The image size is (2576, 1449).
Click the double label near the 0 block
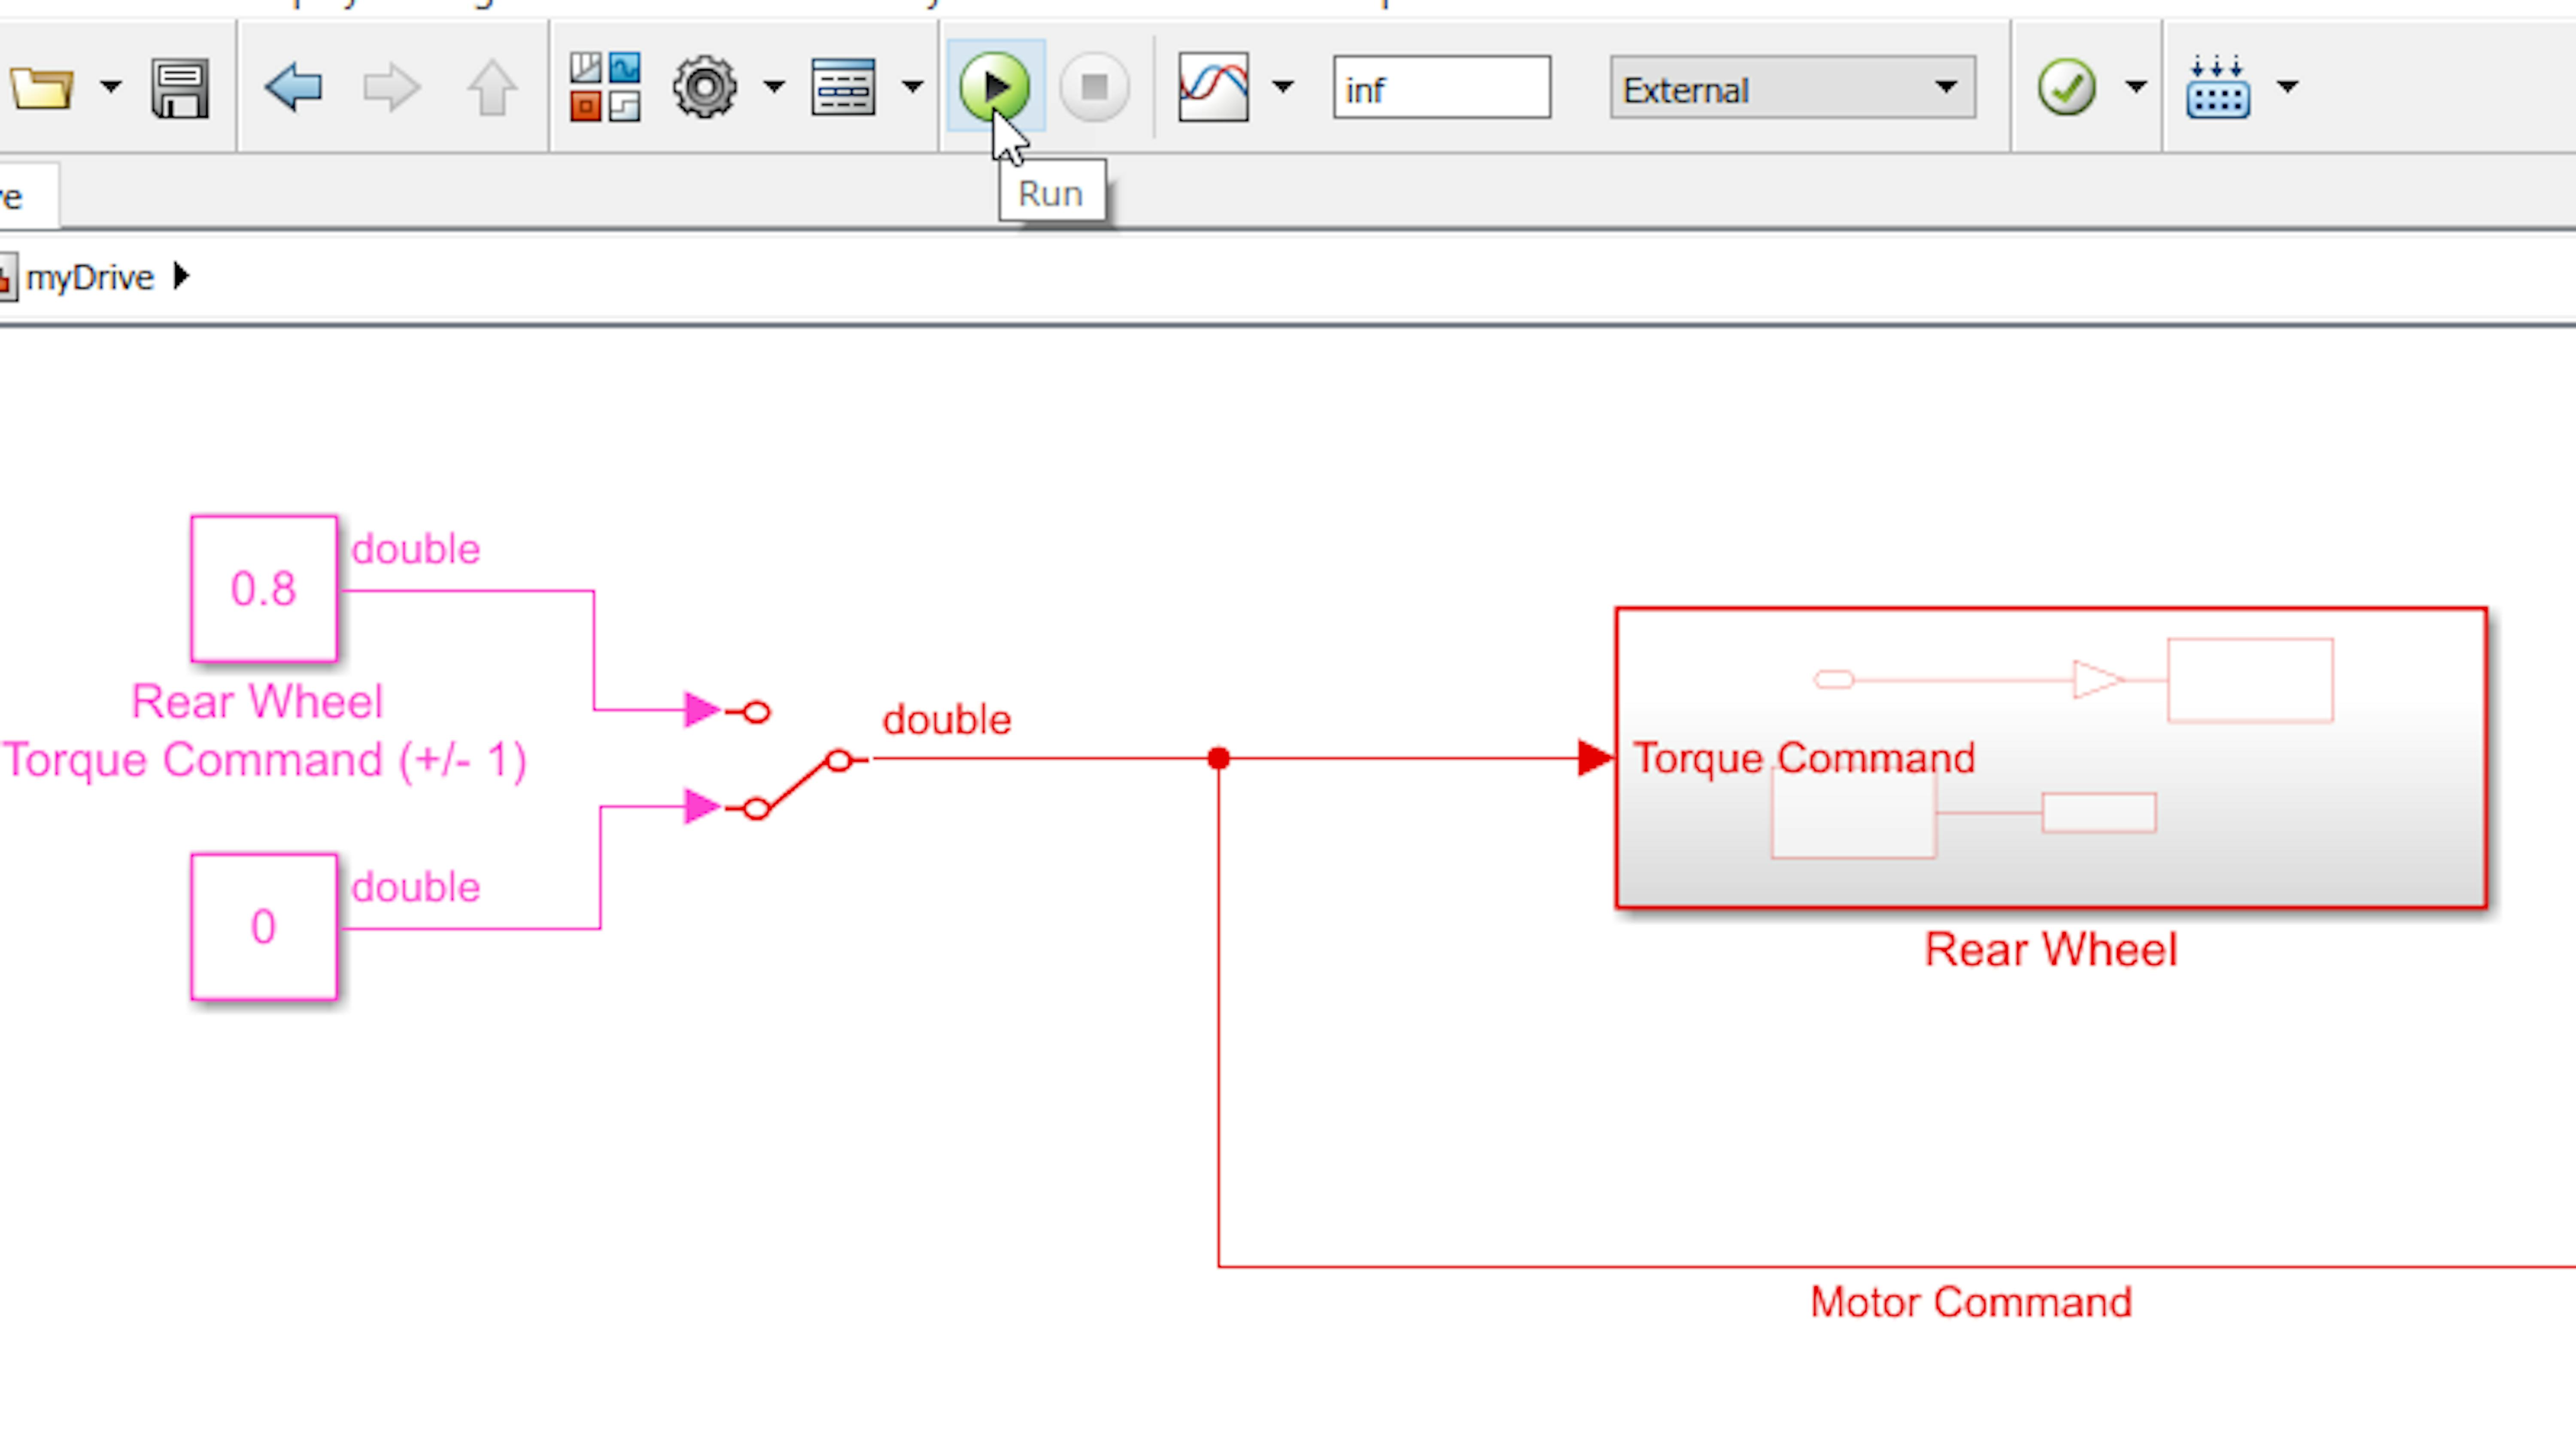[416, 887]
